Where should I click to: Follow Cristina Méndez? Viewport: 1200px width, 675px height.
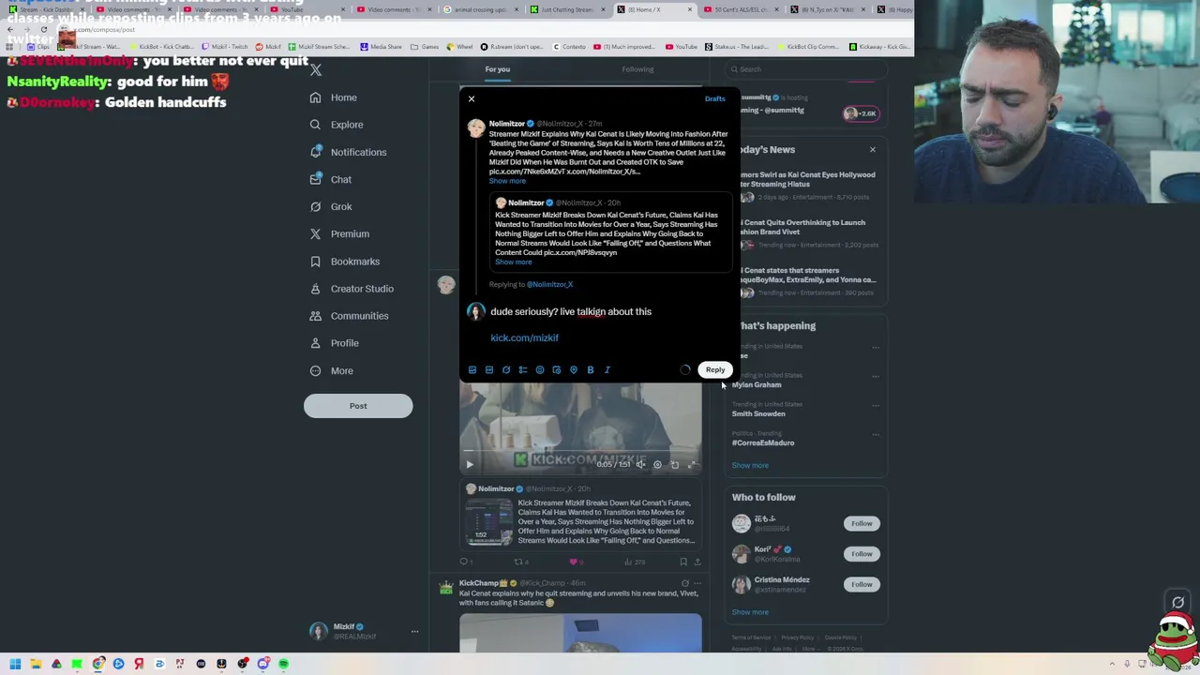(862, 584)
